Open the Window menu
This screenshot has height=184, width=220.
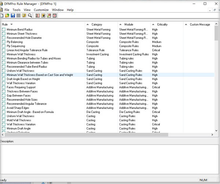(58, 10)
